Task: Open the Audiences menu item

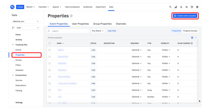Action: (87, 7)
